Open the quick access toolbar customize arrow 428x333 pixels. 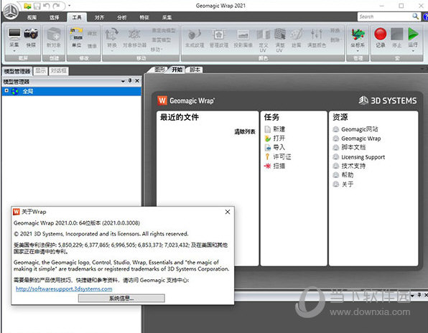click(70, 6)
